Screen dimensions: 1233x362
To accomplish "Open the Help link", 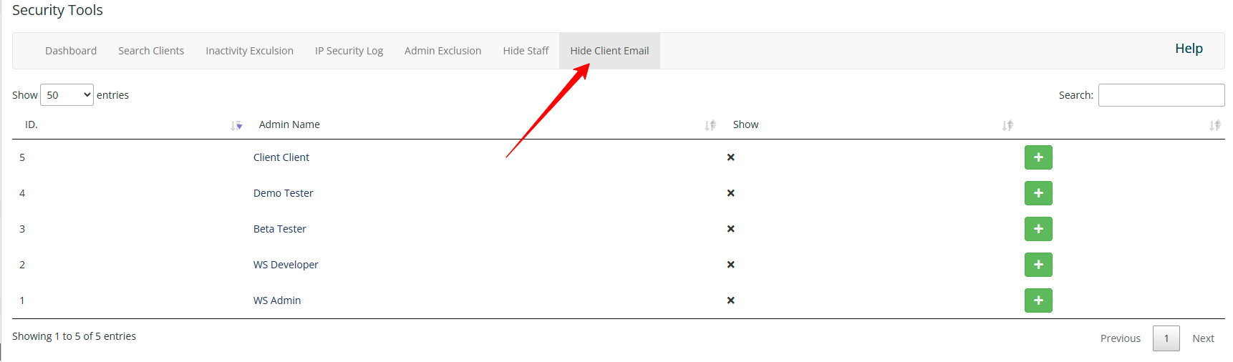I will point(1189,49).
